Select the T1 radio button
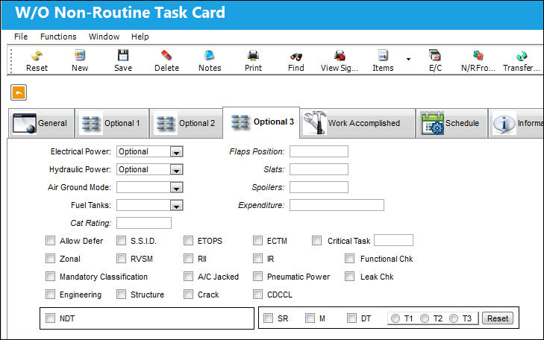 pyautogui.click(x=396, y=318)
